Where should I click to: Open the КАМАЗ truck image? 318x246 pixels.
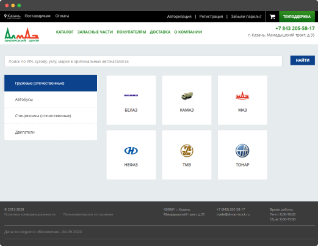pyautogui.click(x=187, y=96)
